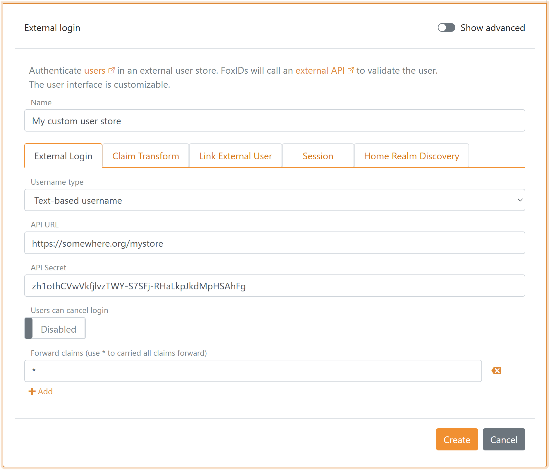The width and height of the screenshot is (549, 470).
Task: Click the Forward claims label text
Action: (x=119, y=353)
